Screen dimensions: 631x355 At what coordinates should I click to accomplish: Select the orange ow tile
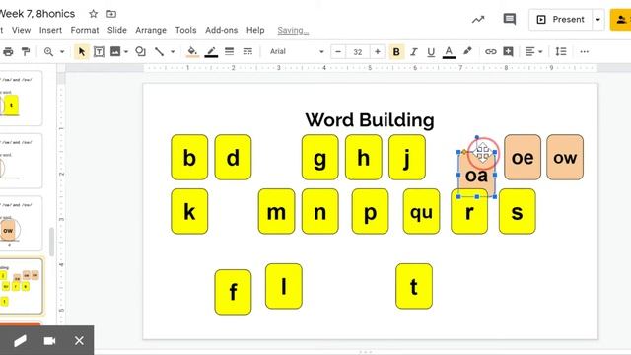pos(565,158)
